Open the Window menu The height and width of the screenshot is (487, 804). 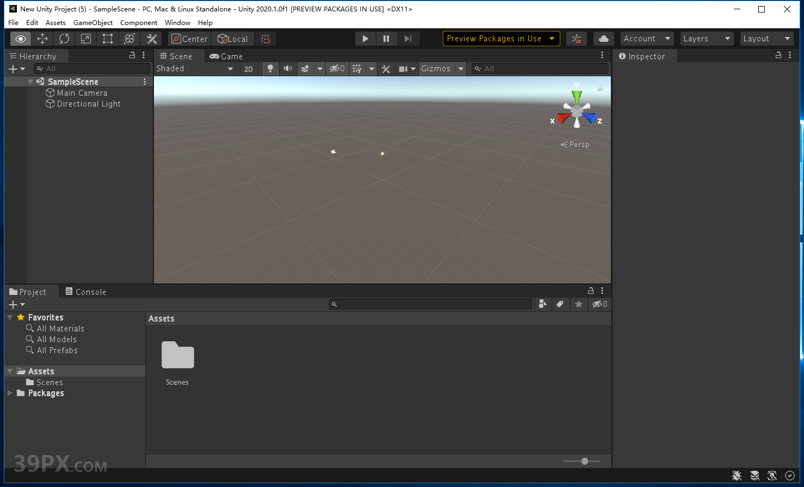(177, 23)
